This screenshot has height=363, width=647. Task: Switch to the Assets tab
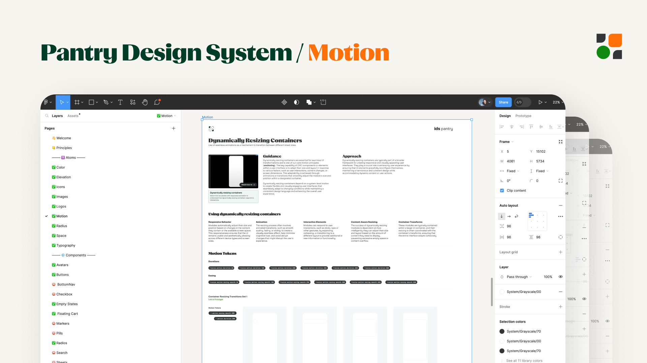pos(73,116)
